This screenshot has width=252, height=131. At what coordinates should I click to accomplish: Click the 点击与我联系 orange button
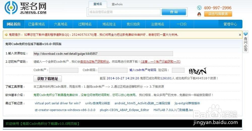tap(218, 14)
